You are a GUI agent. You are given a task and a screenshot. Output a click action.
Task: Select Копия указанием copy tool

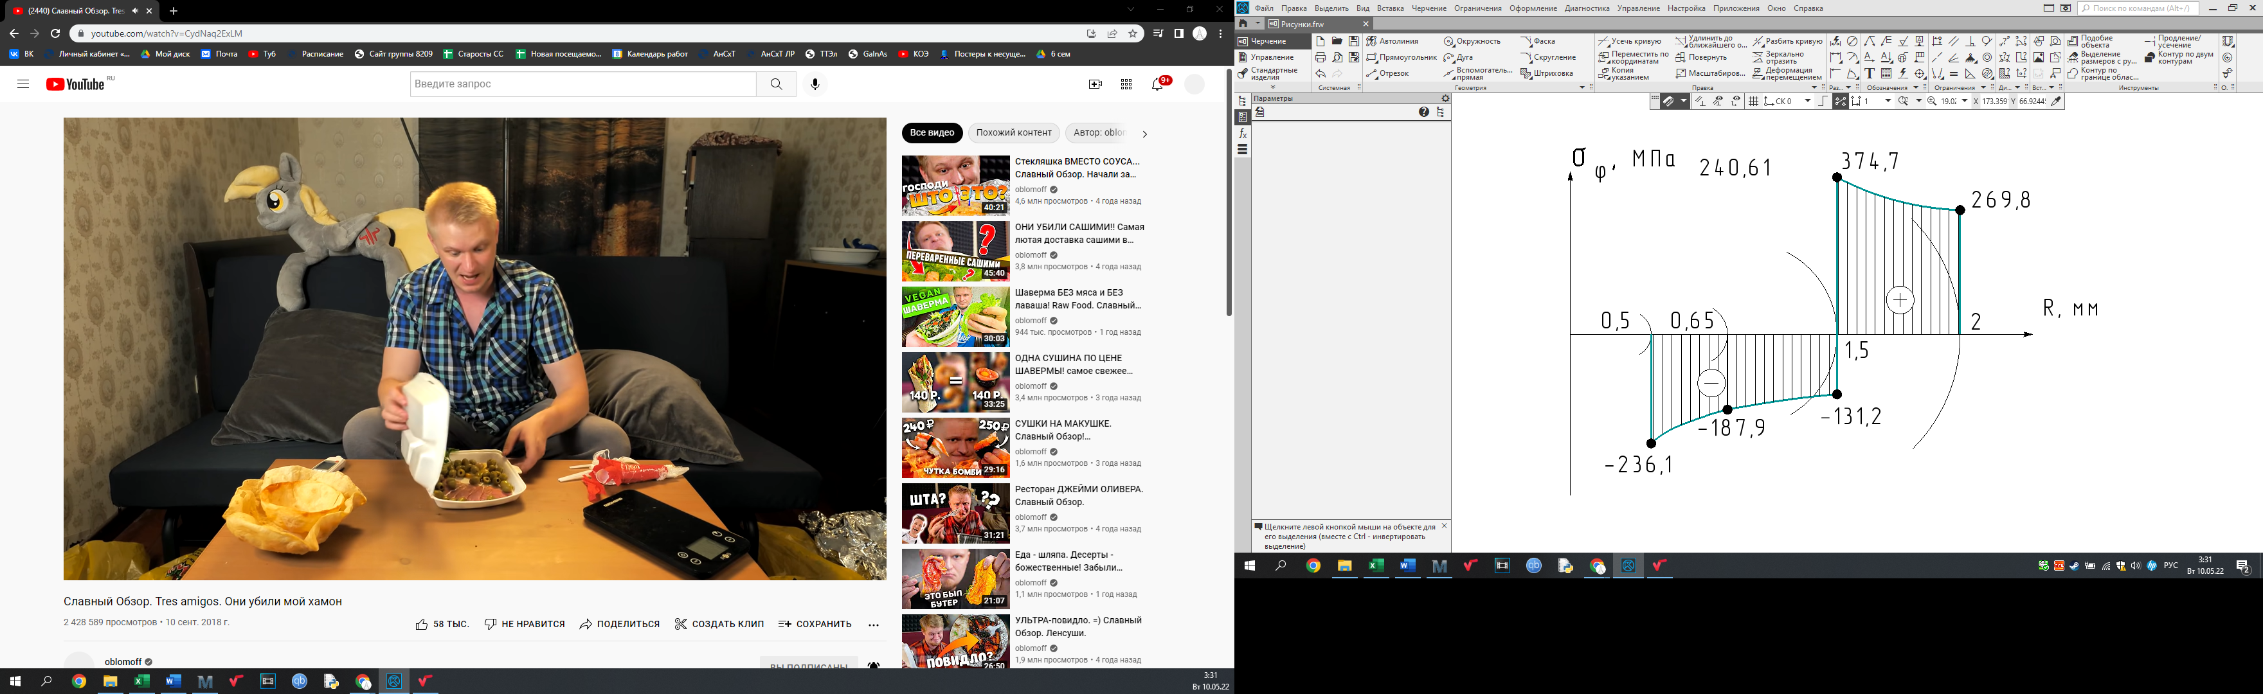pyautogui.click(x=1623, y=74)
